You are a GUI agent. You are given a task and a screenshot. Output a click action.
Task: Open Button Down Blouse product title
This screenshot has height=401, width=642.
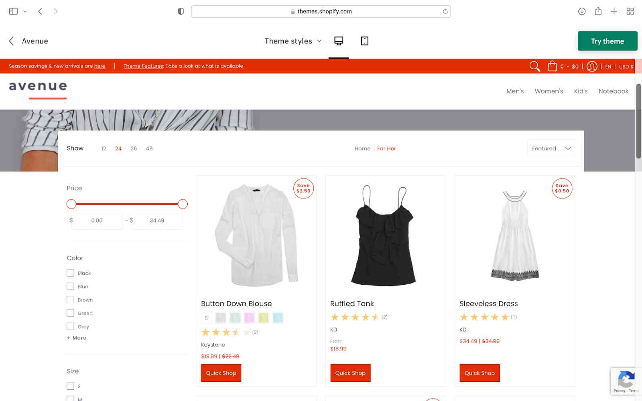tap(236, 304)
